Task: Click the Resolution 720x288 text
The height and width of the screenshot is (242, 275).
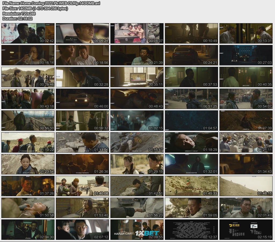Action: coord(19,13)
